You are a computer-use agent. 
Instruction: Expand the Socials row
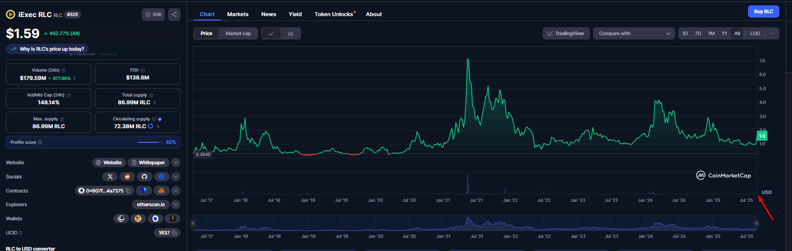pyautogui.click(x=176, y=176)
